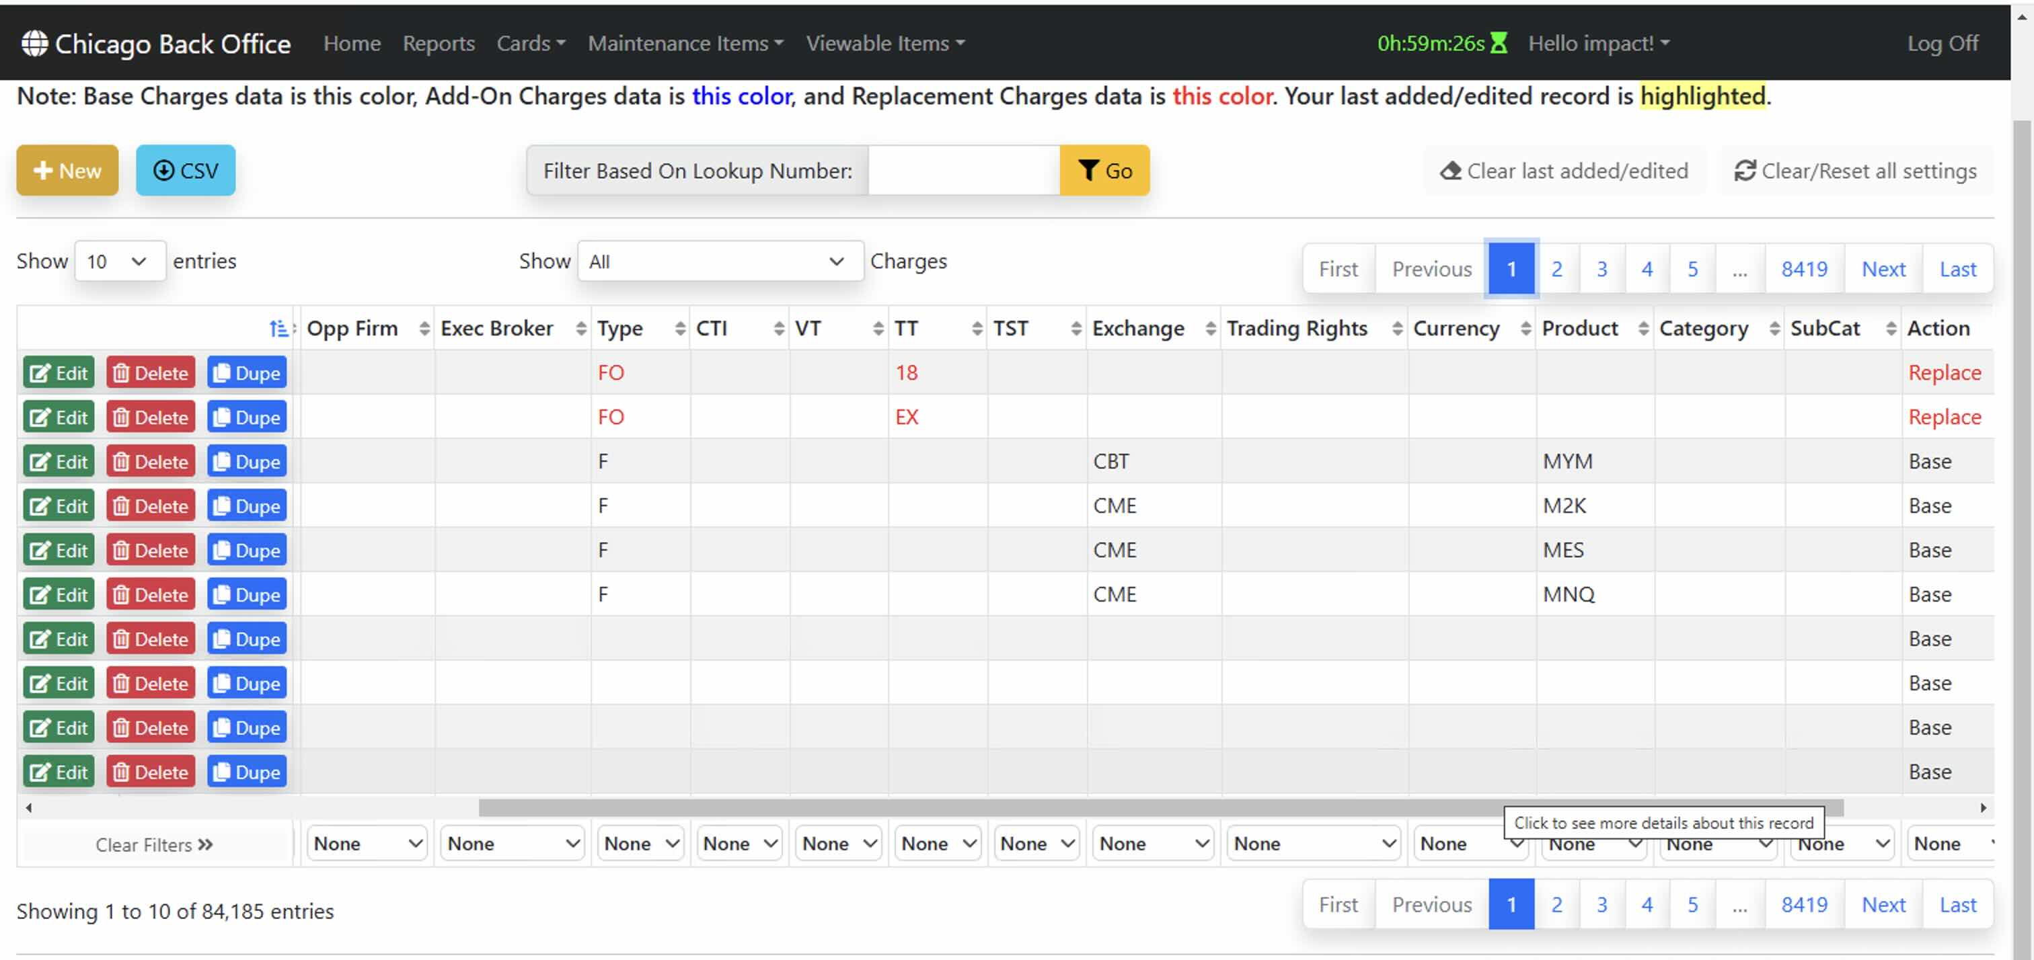Toggle sorting on the Type column
Viewport: 2034px width, 960px height.
679,329
